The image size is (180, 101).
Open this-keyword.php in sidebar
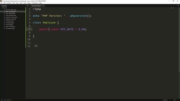(10, 28)
